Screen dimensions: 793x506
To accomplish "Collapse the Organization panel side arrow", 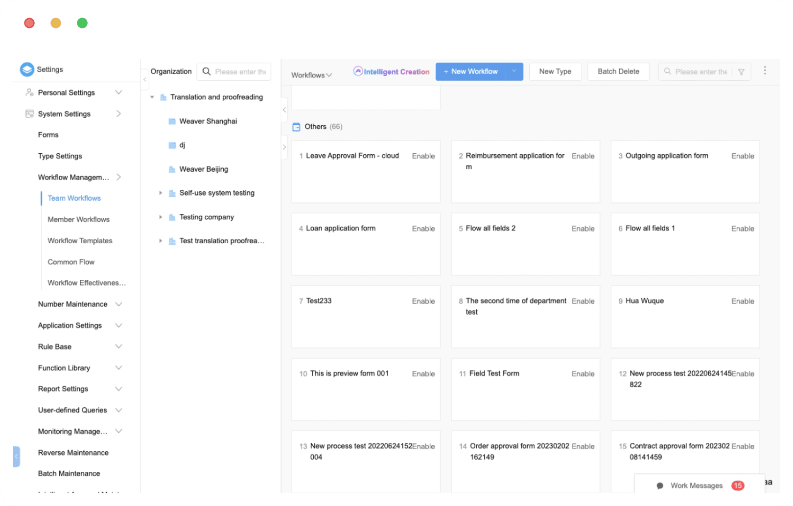I will tap(284, 110).
